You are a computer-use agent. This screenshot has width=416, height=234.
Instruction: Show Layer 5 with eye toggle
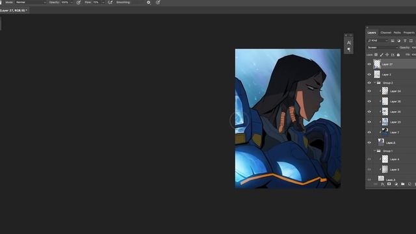point(369,169)
